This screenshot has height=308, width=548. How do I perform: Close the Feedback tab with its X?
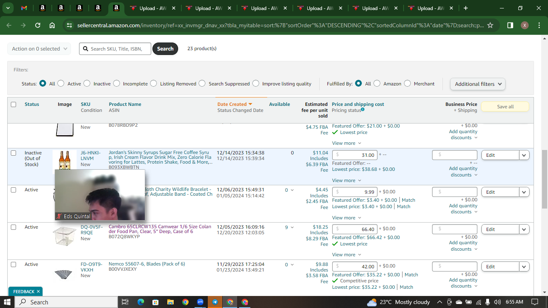(38, 292)
